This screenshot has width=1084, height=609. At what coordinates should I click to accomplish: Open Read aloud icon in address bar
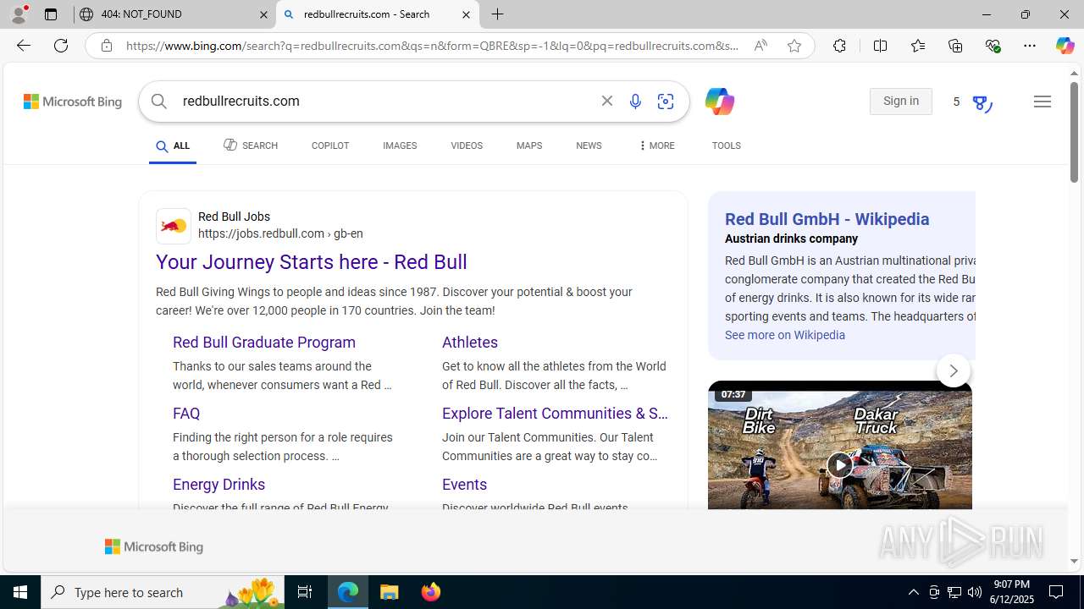[760, 46]
